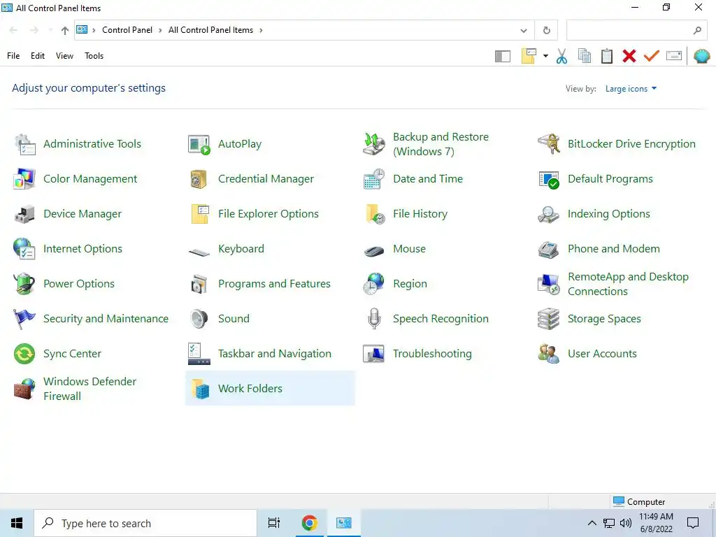The height and width of the screenshot is (537, 716).
Task: Expand chevron after All Control Panel Items
Action: tap(262, 30)
